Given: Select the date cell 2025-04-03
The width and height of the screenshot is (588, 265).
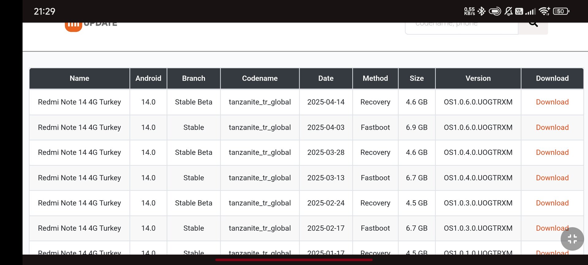Looking at the screenshot, I should [x=326, y=128].
